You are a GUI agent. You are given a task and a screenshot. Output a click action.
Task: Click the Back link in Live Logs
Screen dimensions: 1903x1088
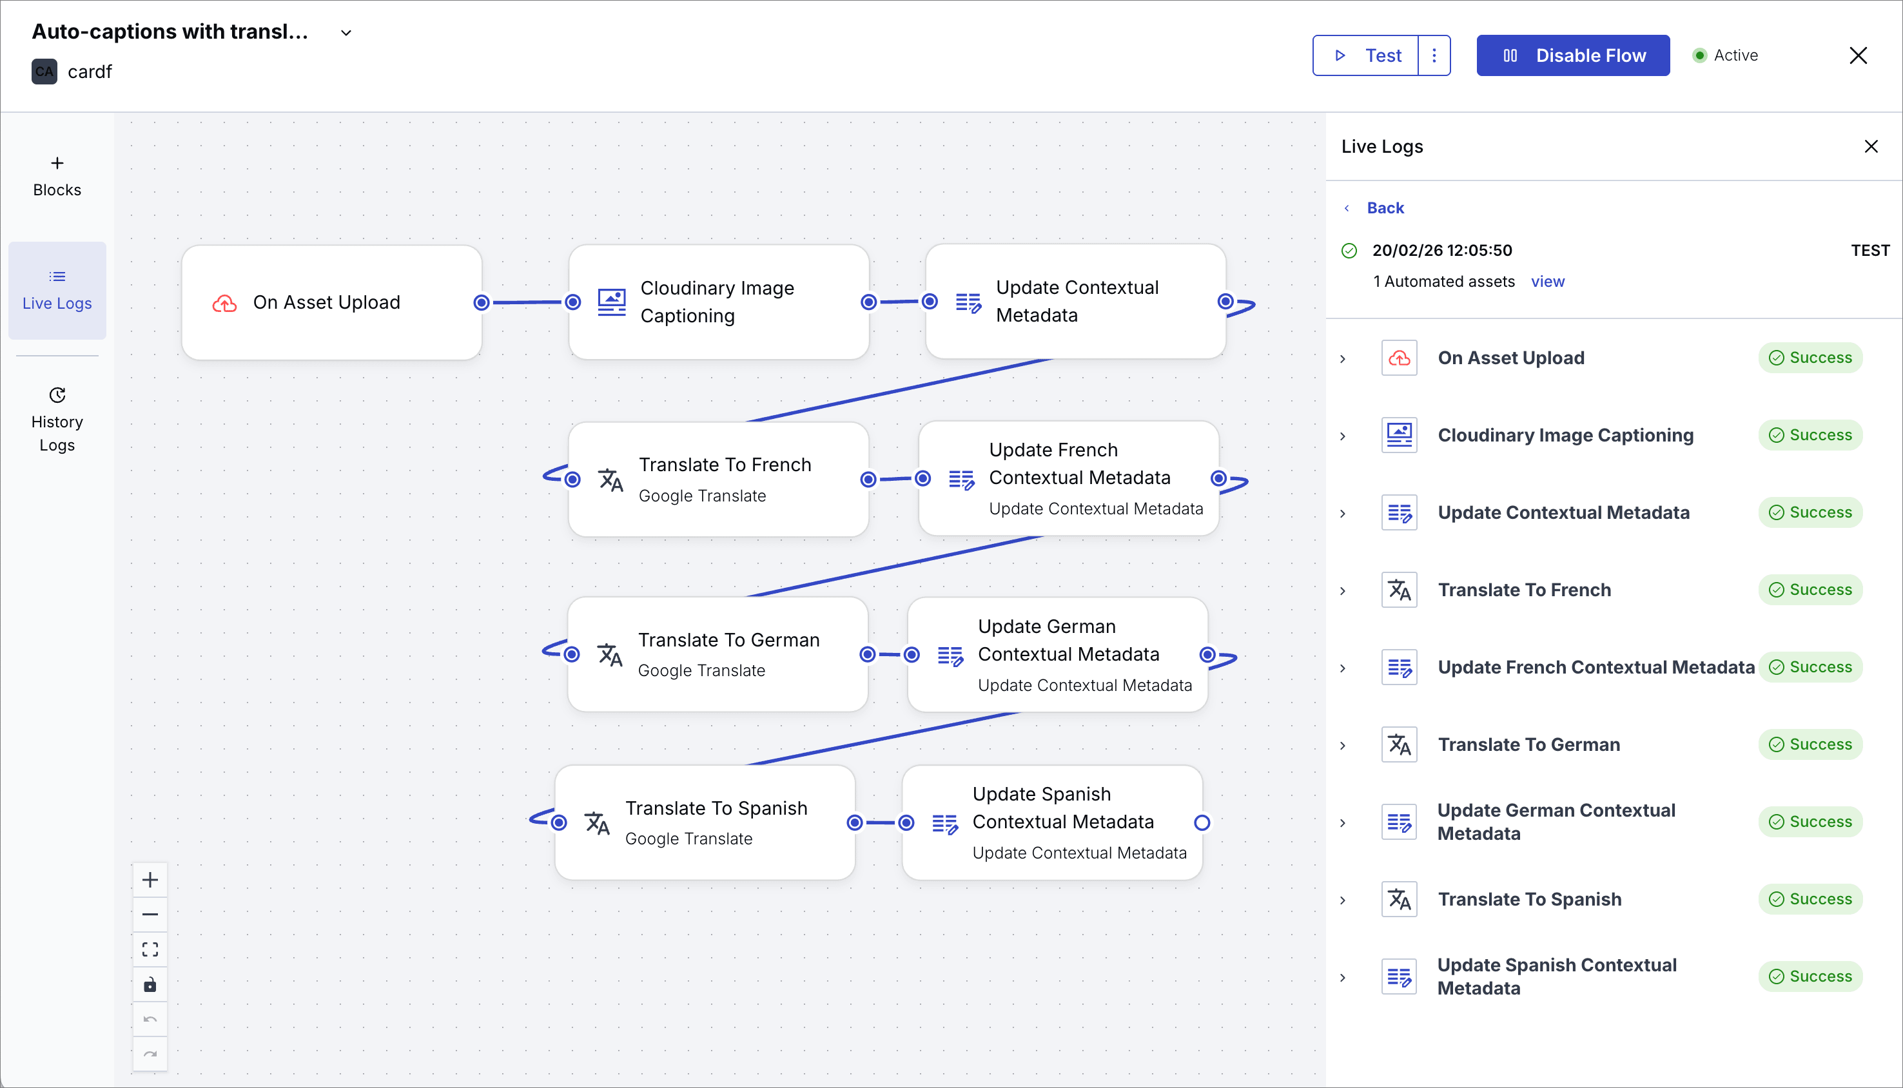point(1385,208)
